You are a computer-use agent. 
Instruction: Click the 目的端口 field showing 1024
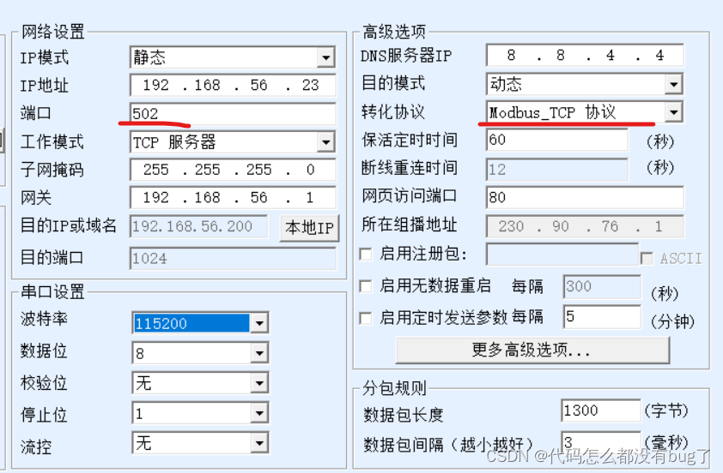click(x=233, y=259)
